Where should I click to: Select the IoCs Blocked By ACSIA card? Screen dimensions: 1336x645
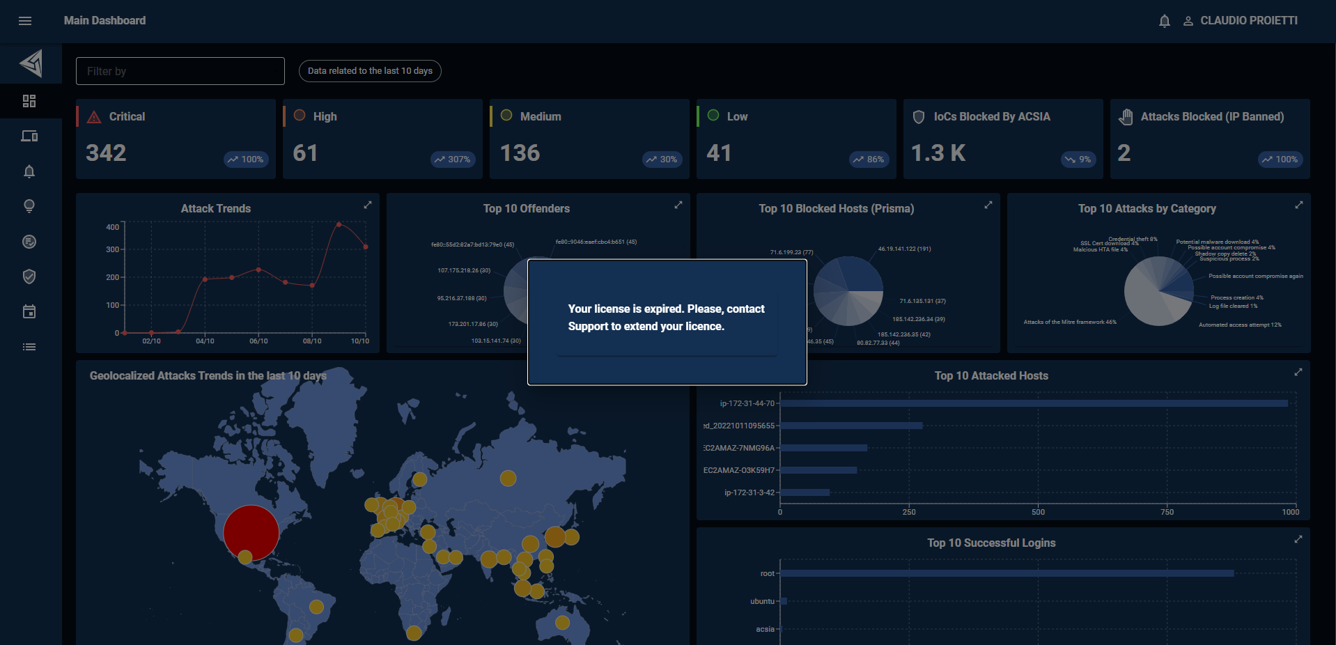[1003, 139]
